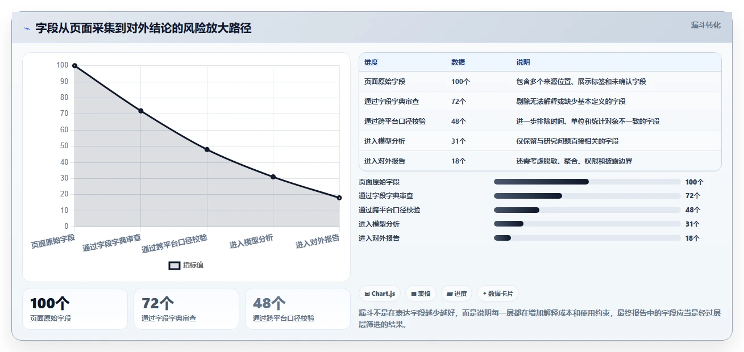The width and height of the screenshot is (744, 352).
Task: Click the chart data point at 18
Action: (x=339, y=198)
